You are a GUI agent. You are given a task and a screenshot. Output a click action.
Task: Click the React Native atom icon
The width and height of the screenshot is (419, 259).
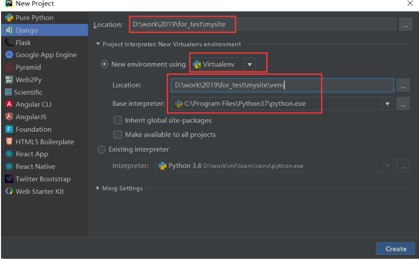9,166
